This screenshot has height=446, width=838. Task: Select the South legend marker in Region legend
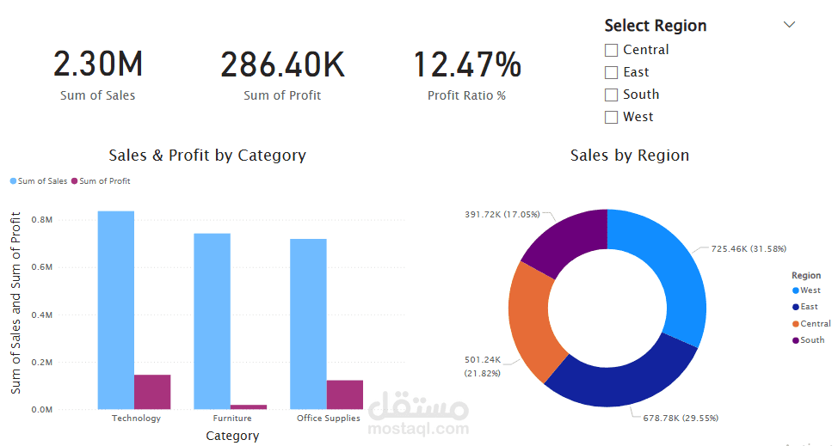pyautogui.click(x=795, y=340)
